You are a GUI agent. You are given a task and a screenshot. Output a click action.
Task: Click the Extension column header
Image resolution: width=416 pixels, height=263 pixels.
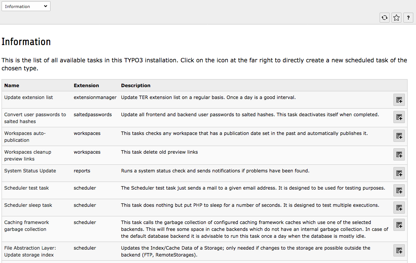[x=86, y=86]
